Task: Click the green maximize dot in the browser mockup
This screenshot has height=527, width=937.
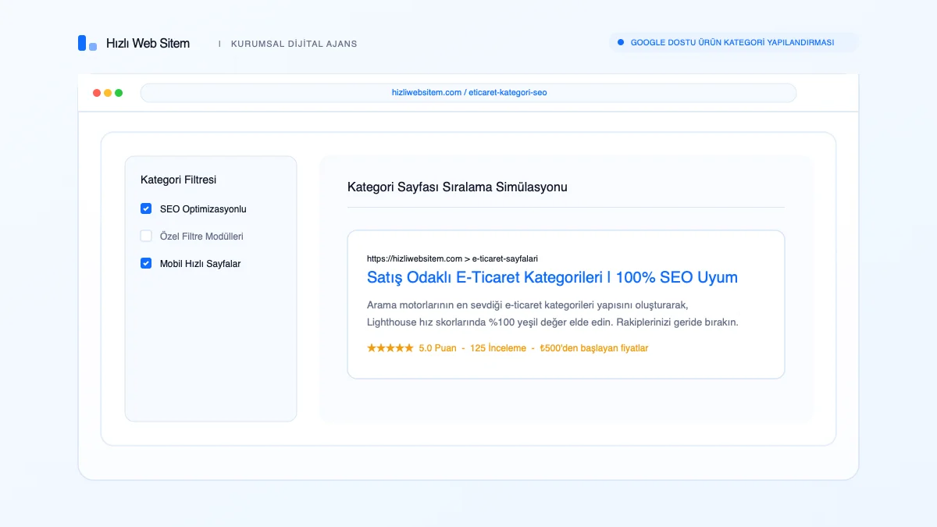Action: (119, 93)
